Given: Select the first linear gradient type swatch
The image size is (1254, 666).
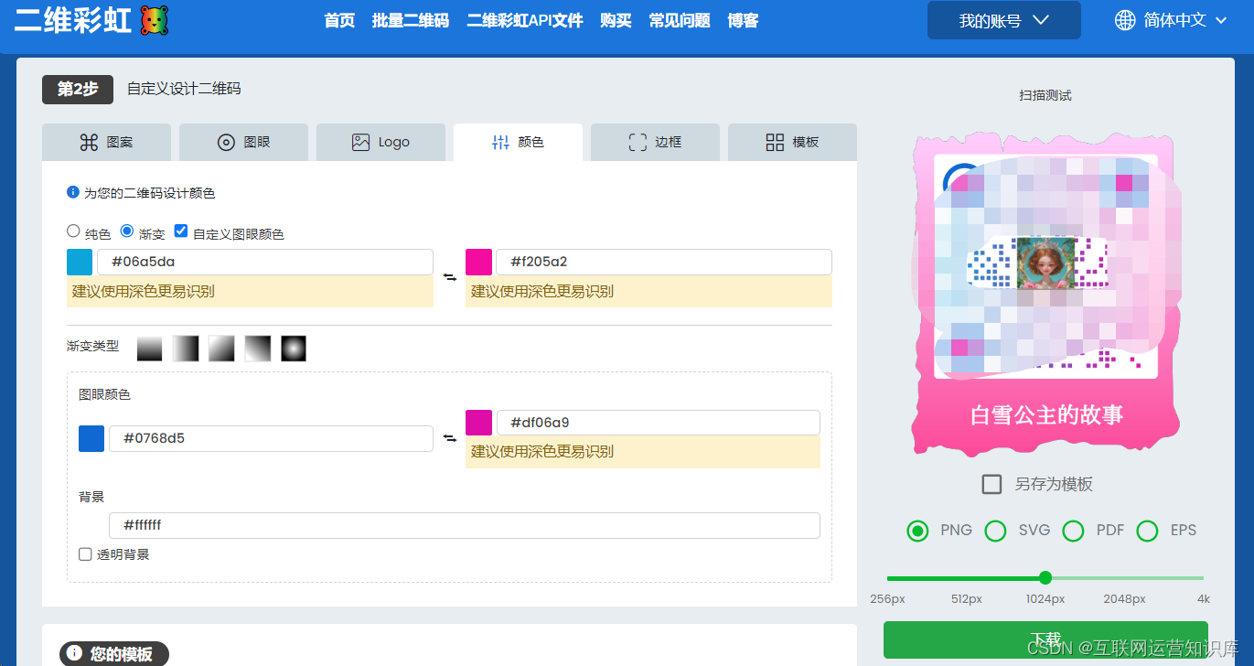Looking at the screenshot, I should (x=149, y=349).
